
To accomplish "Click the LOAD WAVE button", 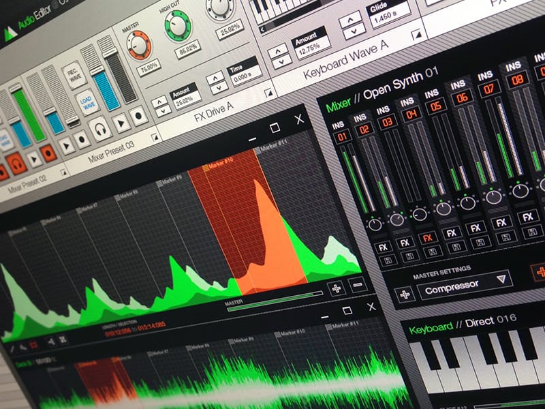I will click(84, 101).
